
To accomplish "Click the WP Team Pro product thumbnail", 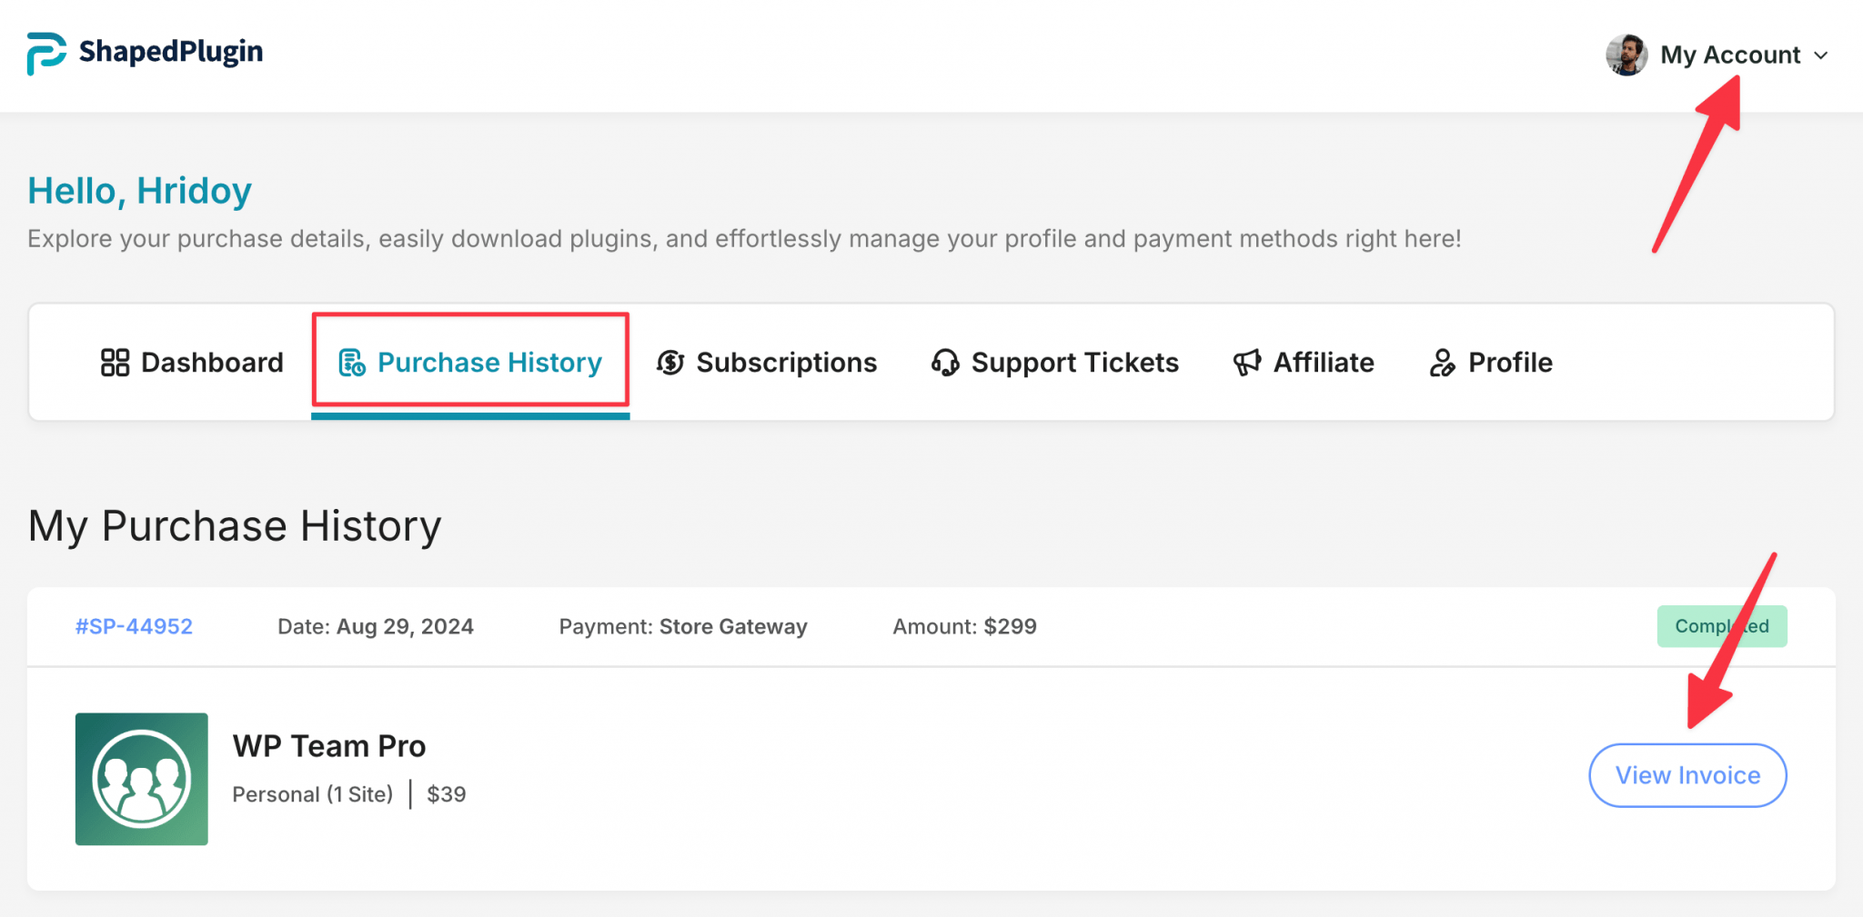I will point(142,779).
